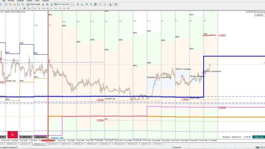Switch to the H4 timeframe
This screenshot has height=149, width=265.
tap(56, 8)
